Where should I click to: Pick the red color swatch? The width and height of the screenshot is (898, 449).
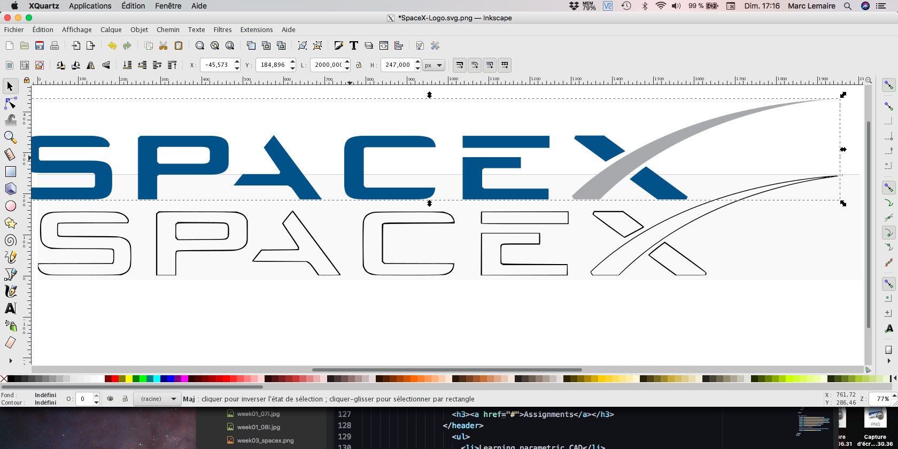[115, 379]
